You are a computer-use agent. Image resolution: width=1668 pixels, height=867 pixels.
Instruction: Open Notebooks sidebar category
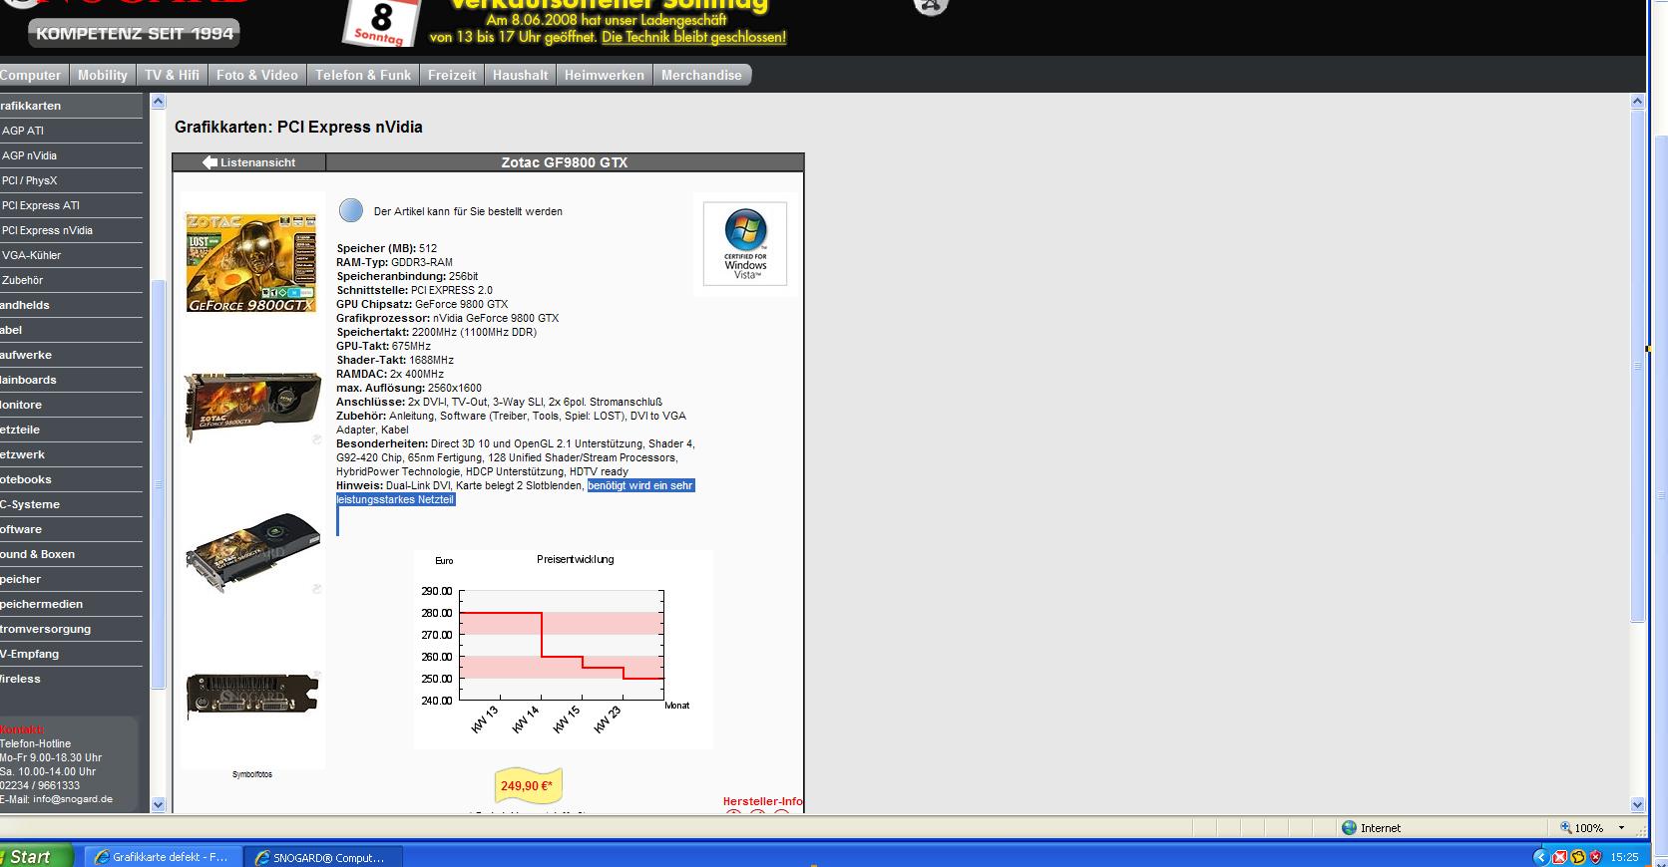71,479
